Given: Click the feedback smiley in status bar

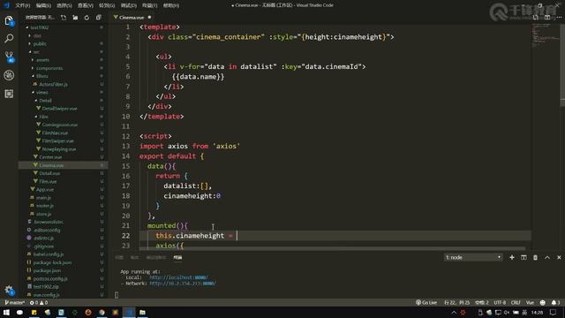Looking at the screenshot, I should pos(543,302).
